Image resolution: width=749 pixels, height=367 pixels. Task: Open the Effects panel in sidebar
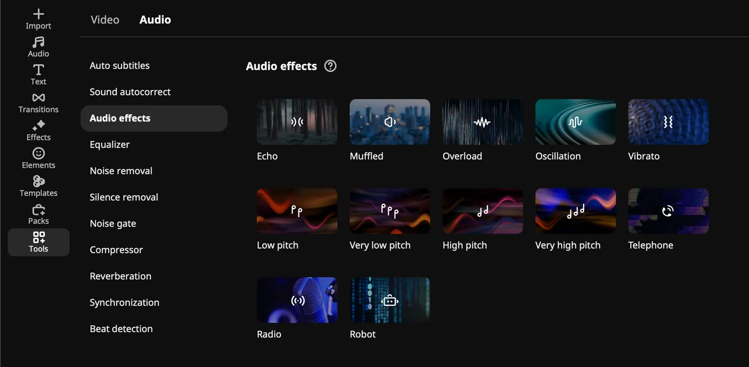(x=39, y=131)
